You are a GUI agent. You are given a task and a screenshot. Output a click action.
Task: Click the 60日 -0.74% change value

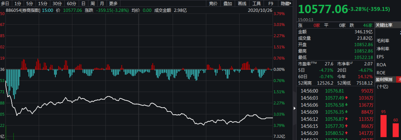[326, 76]
